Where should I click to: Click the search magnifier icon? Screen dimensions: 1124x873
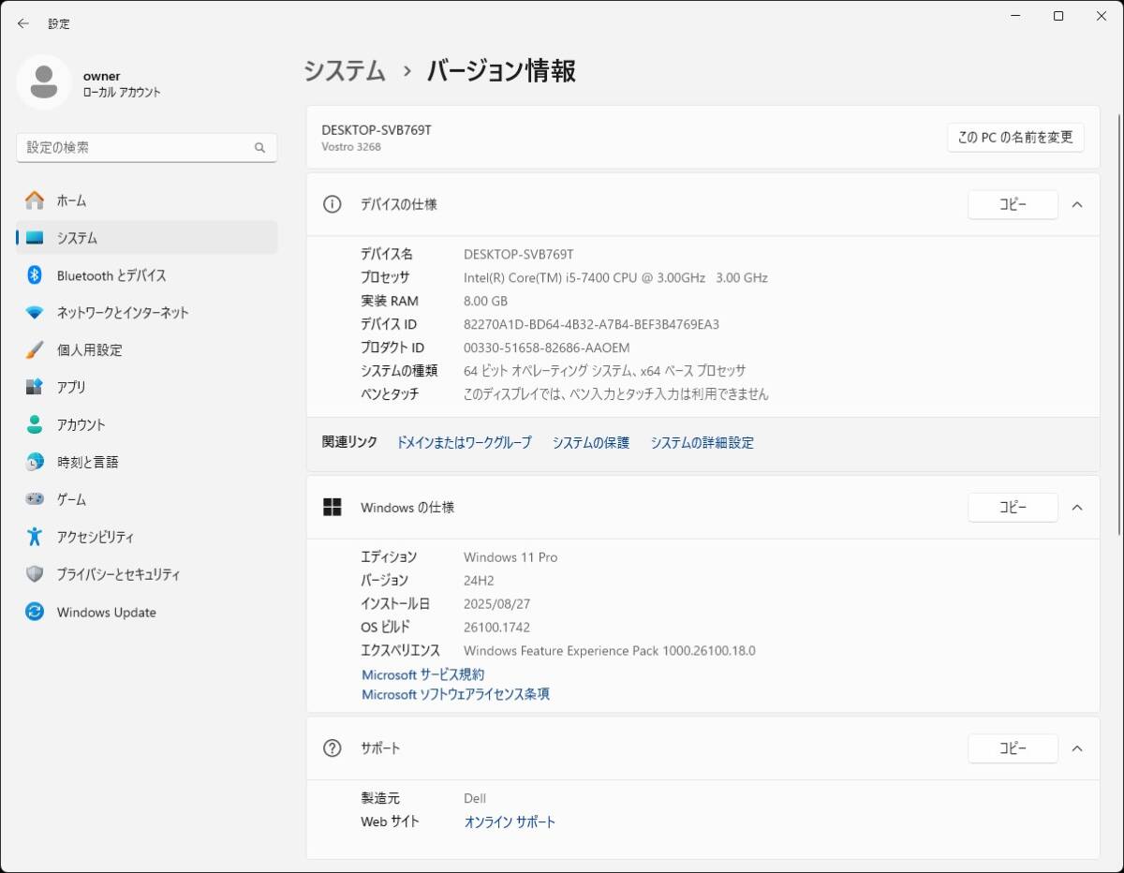(x=259, y=148)
